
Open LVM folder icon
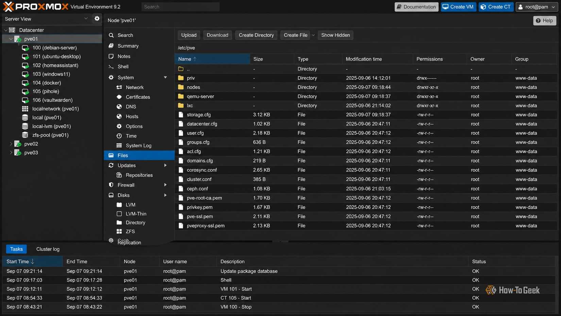pos(119,205)
